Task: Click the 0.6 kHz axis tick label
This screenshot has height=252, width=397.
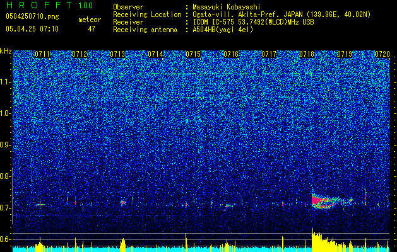Action: pos(5,239)
